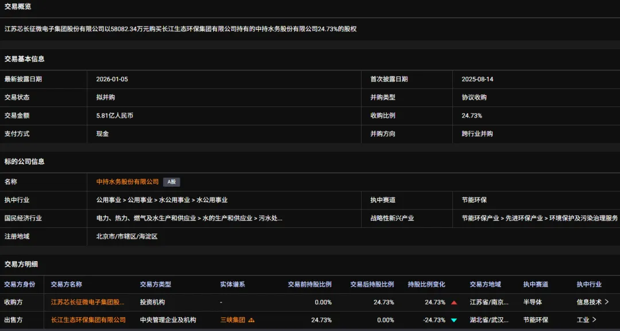
Task: Click the teal down-arrow beside -24.73% change
Action: [x=454, y=320]
